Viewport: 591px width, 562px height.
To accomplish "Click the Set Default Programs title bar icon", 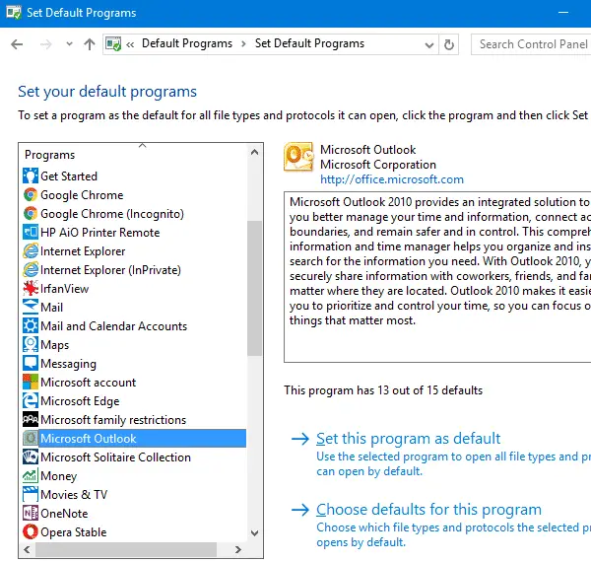I will pos(14,13).
